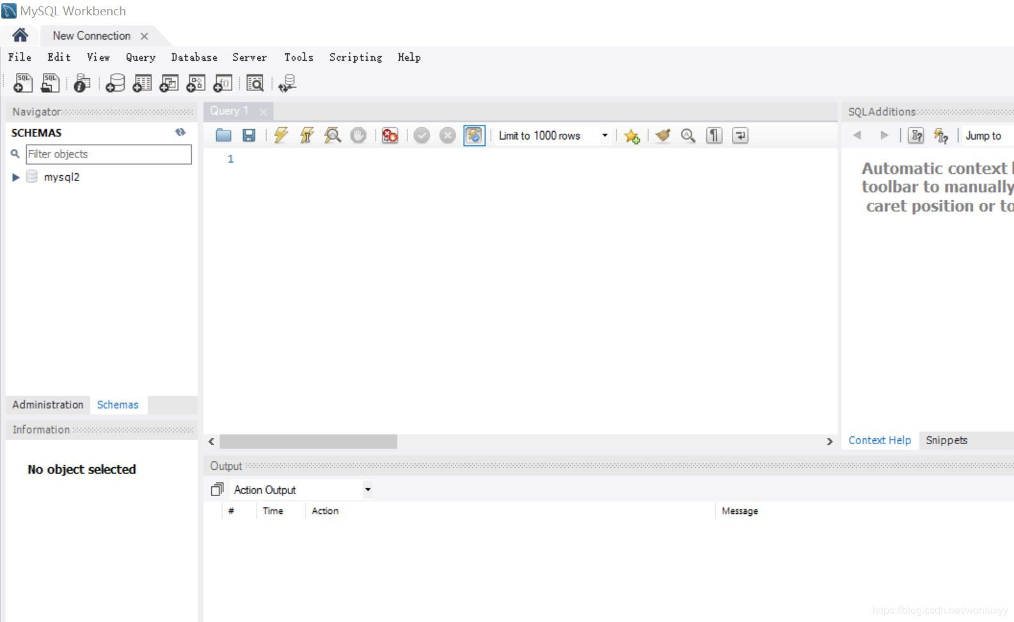Commit the current transaction
1014x622 pixels.
[422, 135]
